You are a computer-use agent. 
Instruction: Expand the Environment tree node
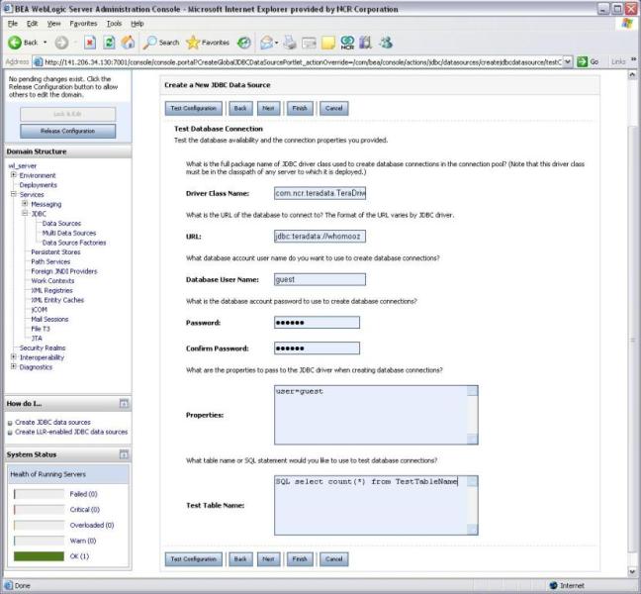[x=14, y=174]
